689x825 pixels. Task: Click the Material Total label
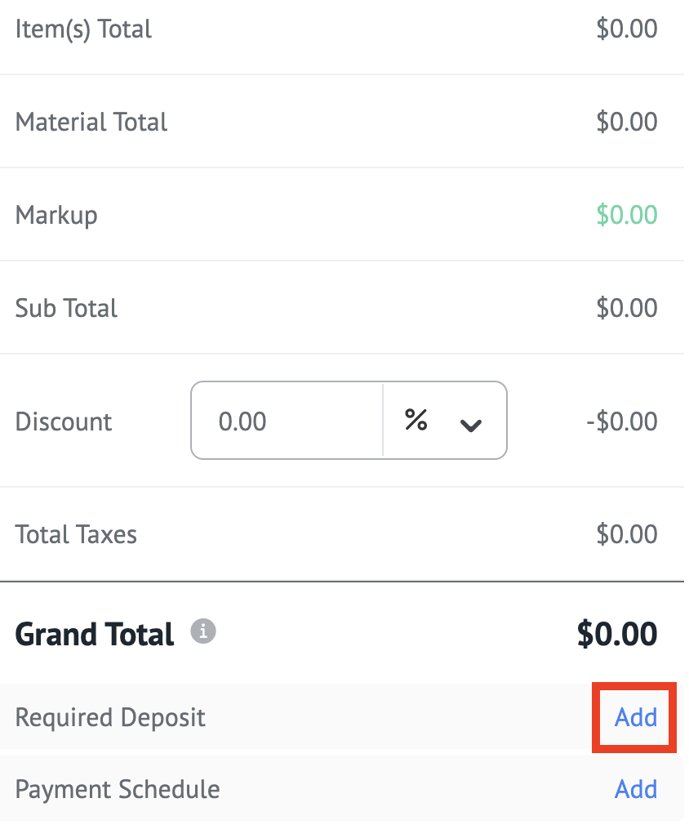(91, 123)
